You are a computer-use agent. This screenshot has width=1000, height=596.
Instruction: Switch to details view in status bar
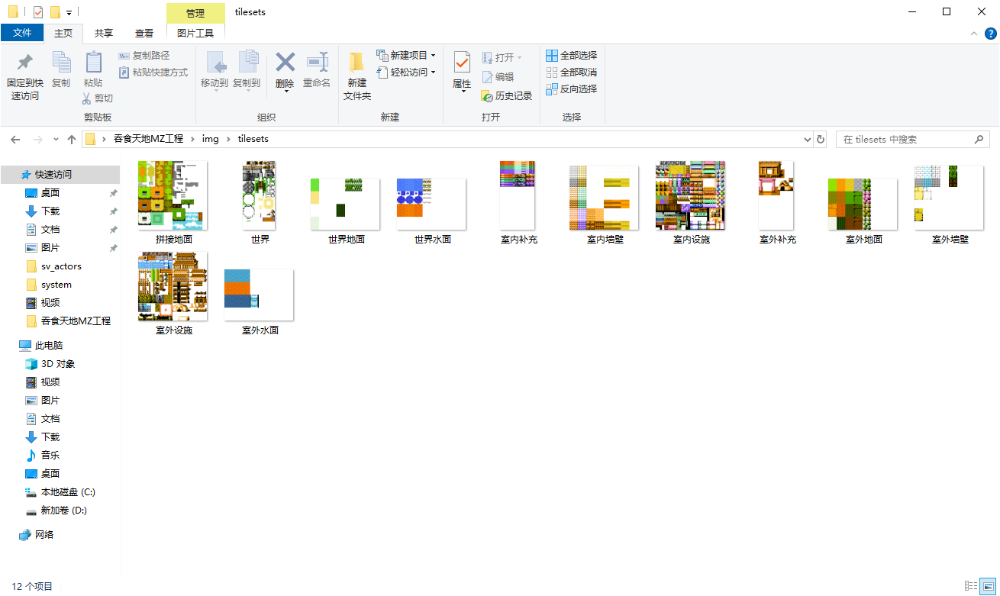[971, 586]
